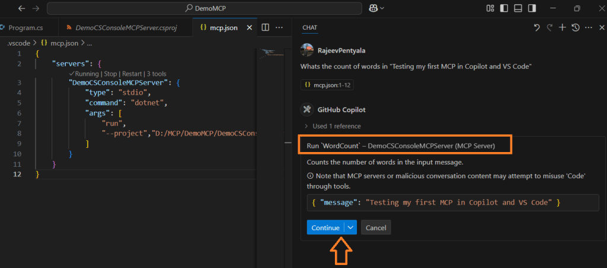Click the Copilot icon in the title bar
This screenshot has height=268, width=607.
tap(373, 8)
